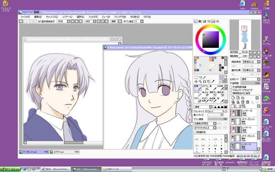Viewport: 275px width, 172px height.
Task: Open the ファイル(F) menu
Action: [25, 17]
